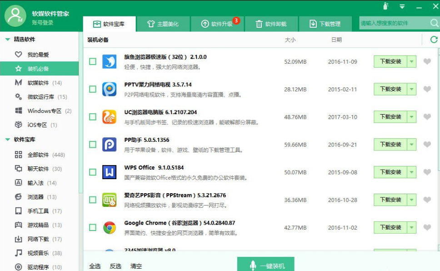Favorite 旗鱼浏览器 with heart icon
440x271 pixels.
pos(427,61)
